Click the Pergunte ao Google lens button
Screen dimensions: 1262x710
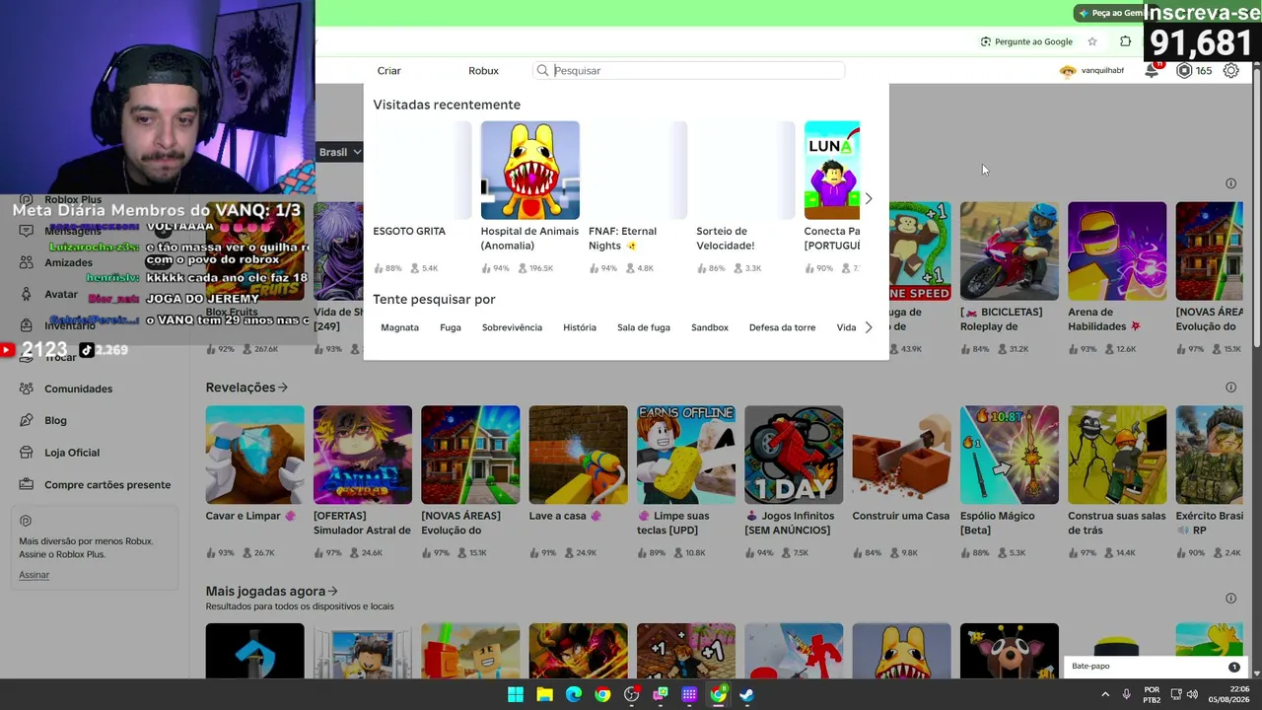[x=1026, y=41]
